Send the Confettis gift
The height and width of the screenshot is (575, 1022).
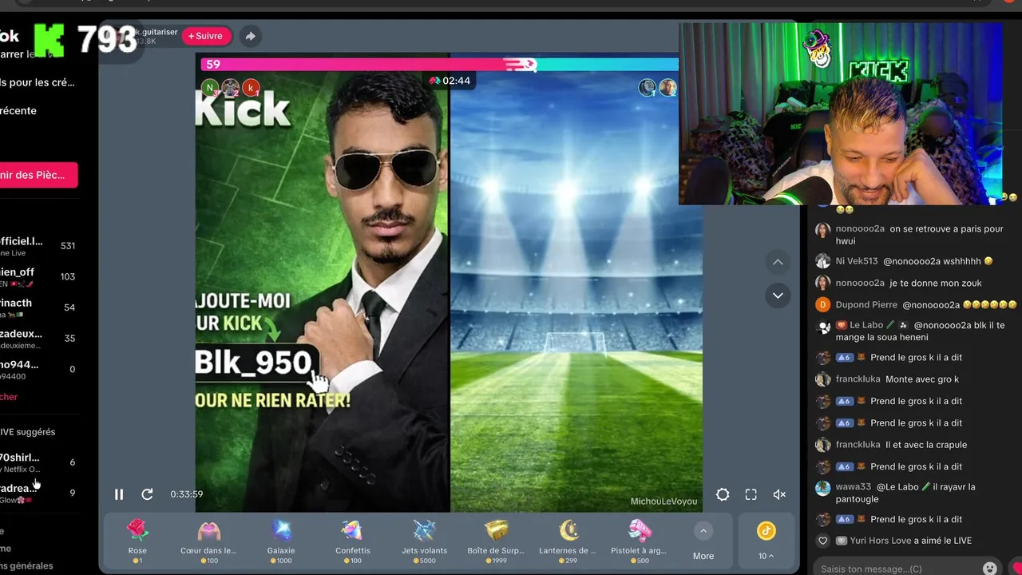(x=352, y=541)
